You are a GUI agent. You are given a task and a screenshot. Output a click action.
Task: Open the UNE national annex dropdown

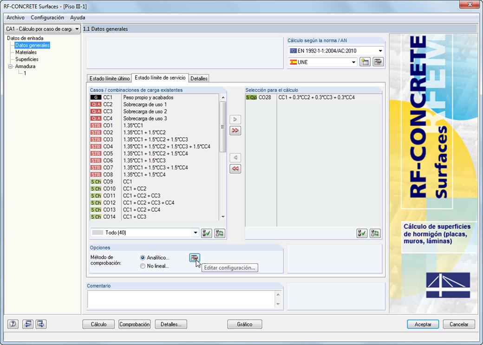(354, 61)
